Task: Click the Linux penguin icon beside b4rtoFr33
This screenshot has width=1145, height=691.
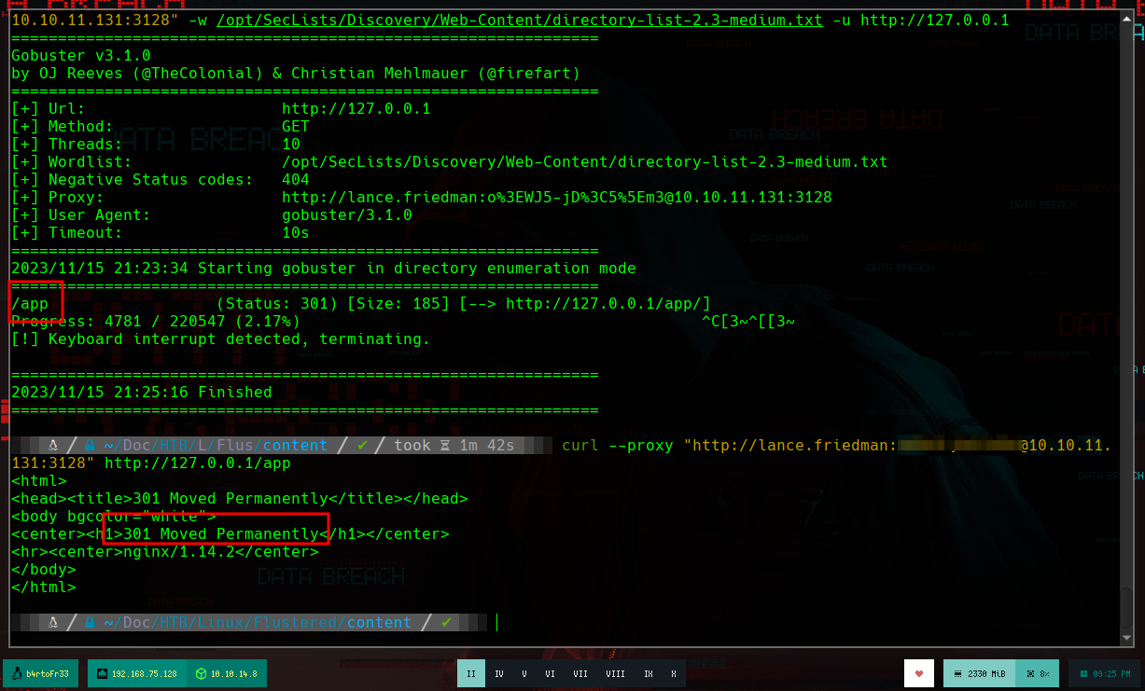Action: point(18,673)
